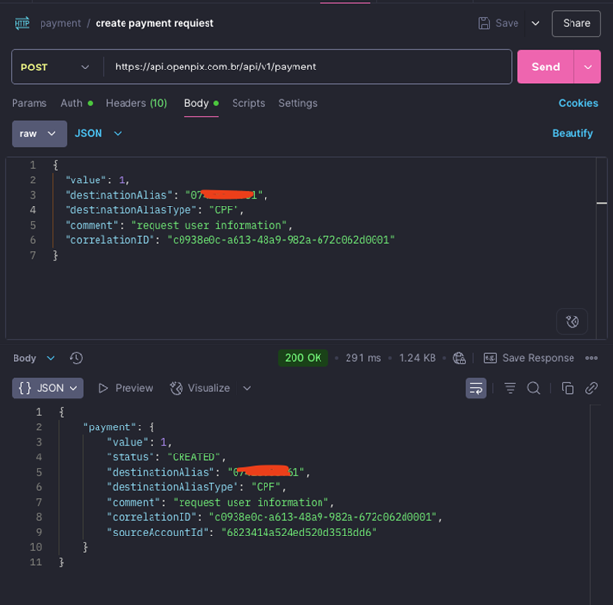Click the Share button

(576, 23)
